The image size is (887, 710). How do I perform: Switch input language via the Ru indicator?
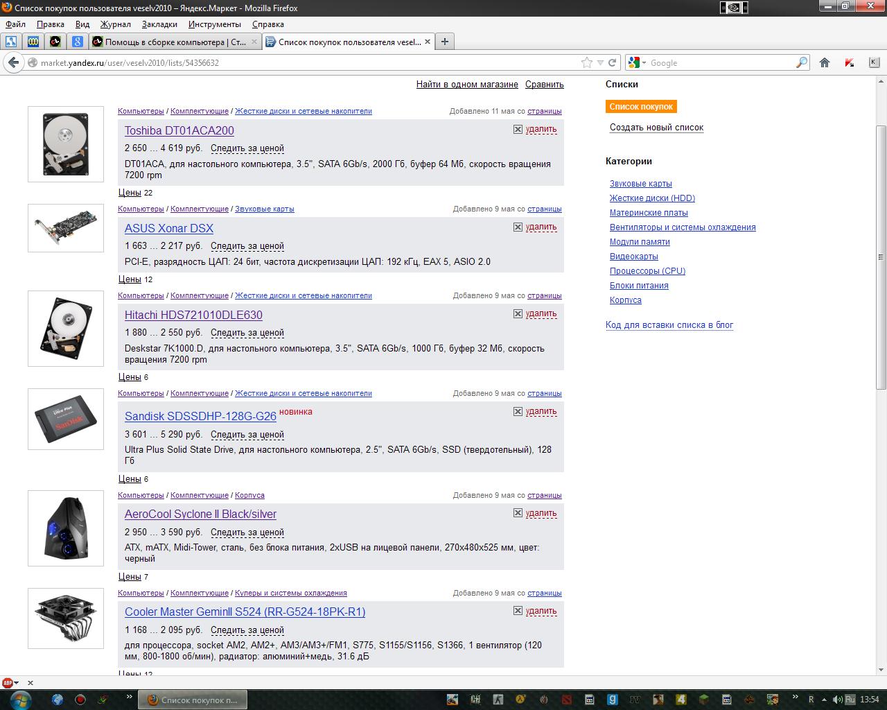pyautogui.click(x=850, y=700)
